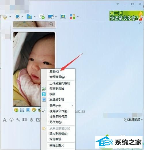Share screen with presentation monitor icon
The width and height of the screenshot is (144, 150).
coord(63,16)
